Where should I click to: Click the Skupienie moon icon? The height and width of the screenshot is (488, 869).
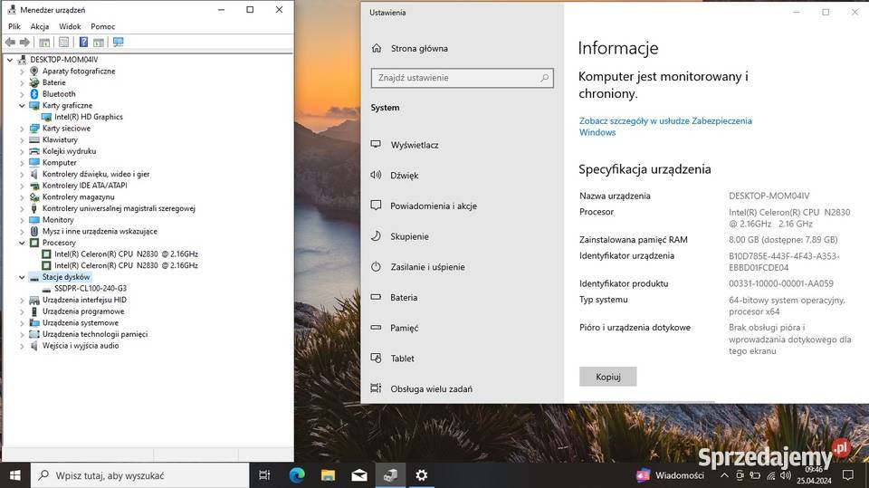pyautogui.click(x=376, y=235)
